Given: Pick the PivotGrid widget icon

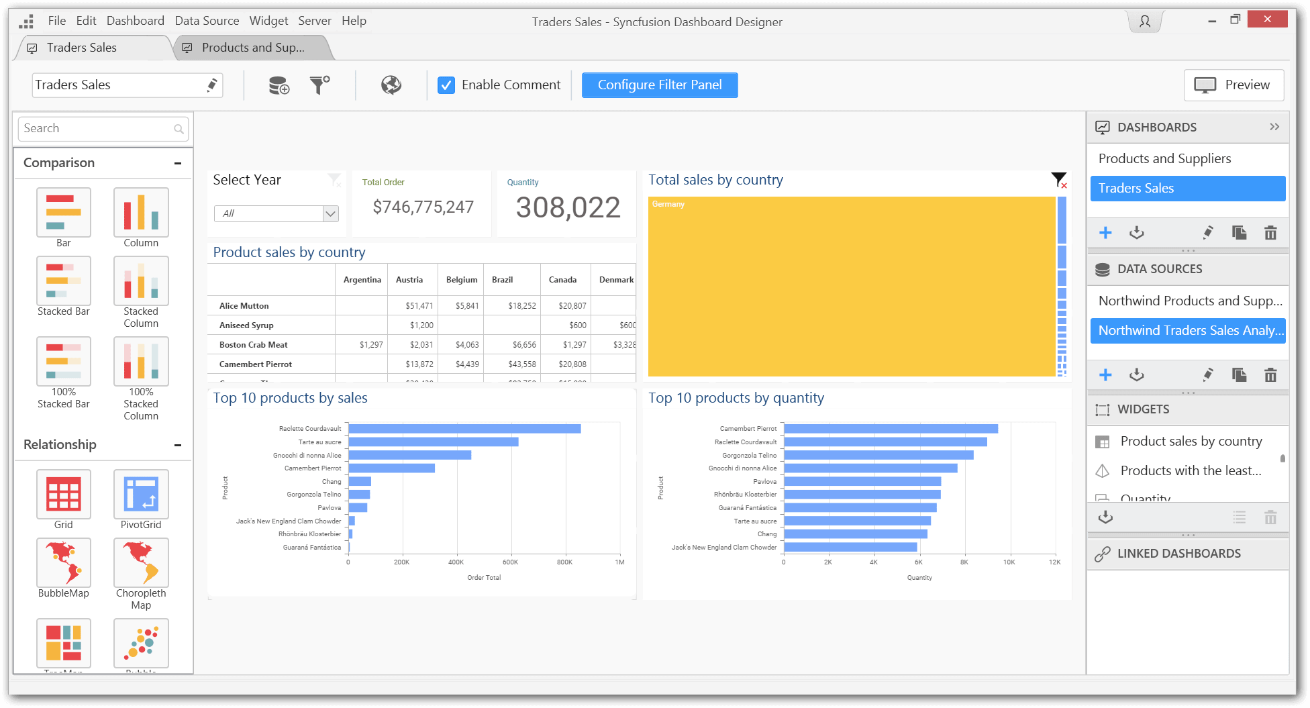Looking at the screenshot, I should point(141,495).
